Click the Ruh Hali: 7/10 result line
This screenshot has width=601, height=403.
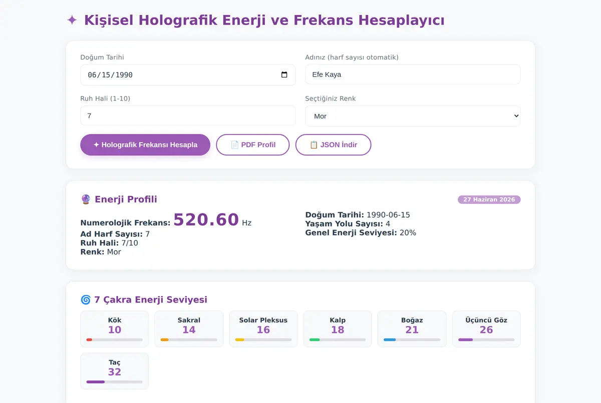point(109,243)
